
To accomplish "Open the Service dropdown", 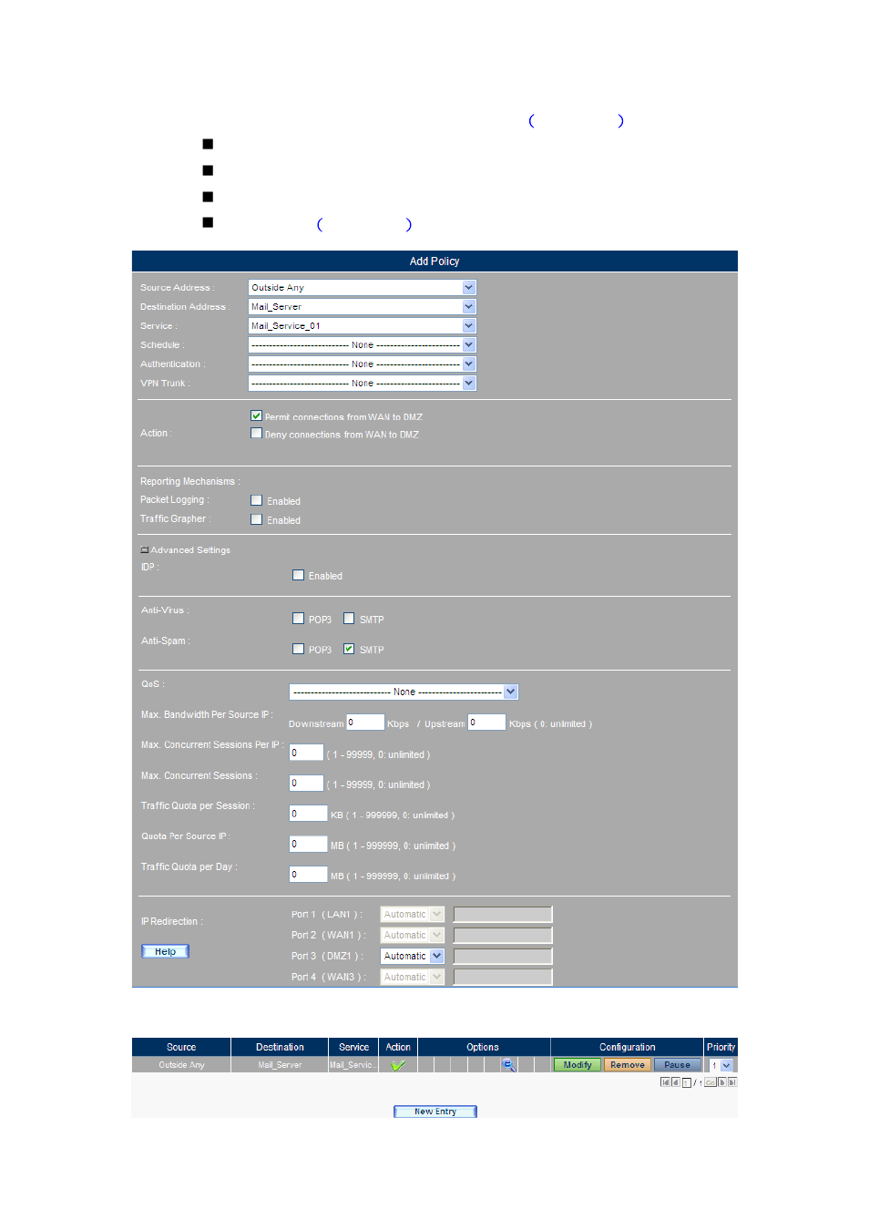I will coord(363,326).
